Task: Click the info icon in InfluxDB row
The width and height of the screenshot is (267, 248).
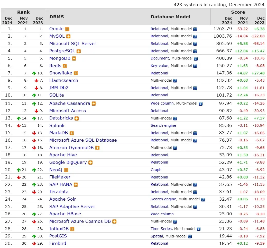Action: pos(199,229)
